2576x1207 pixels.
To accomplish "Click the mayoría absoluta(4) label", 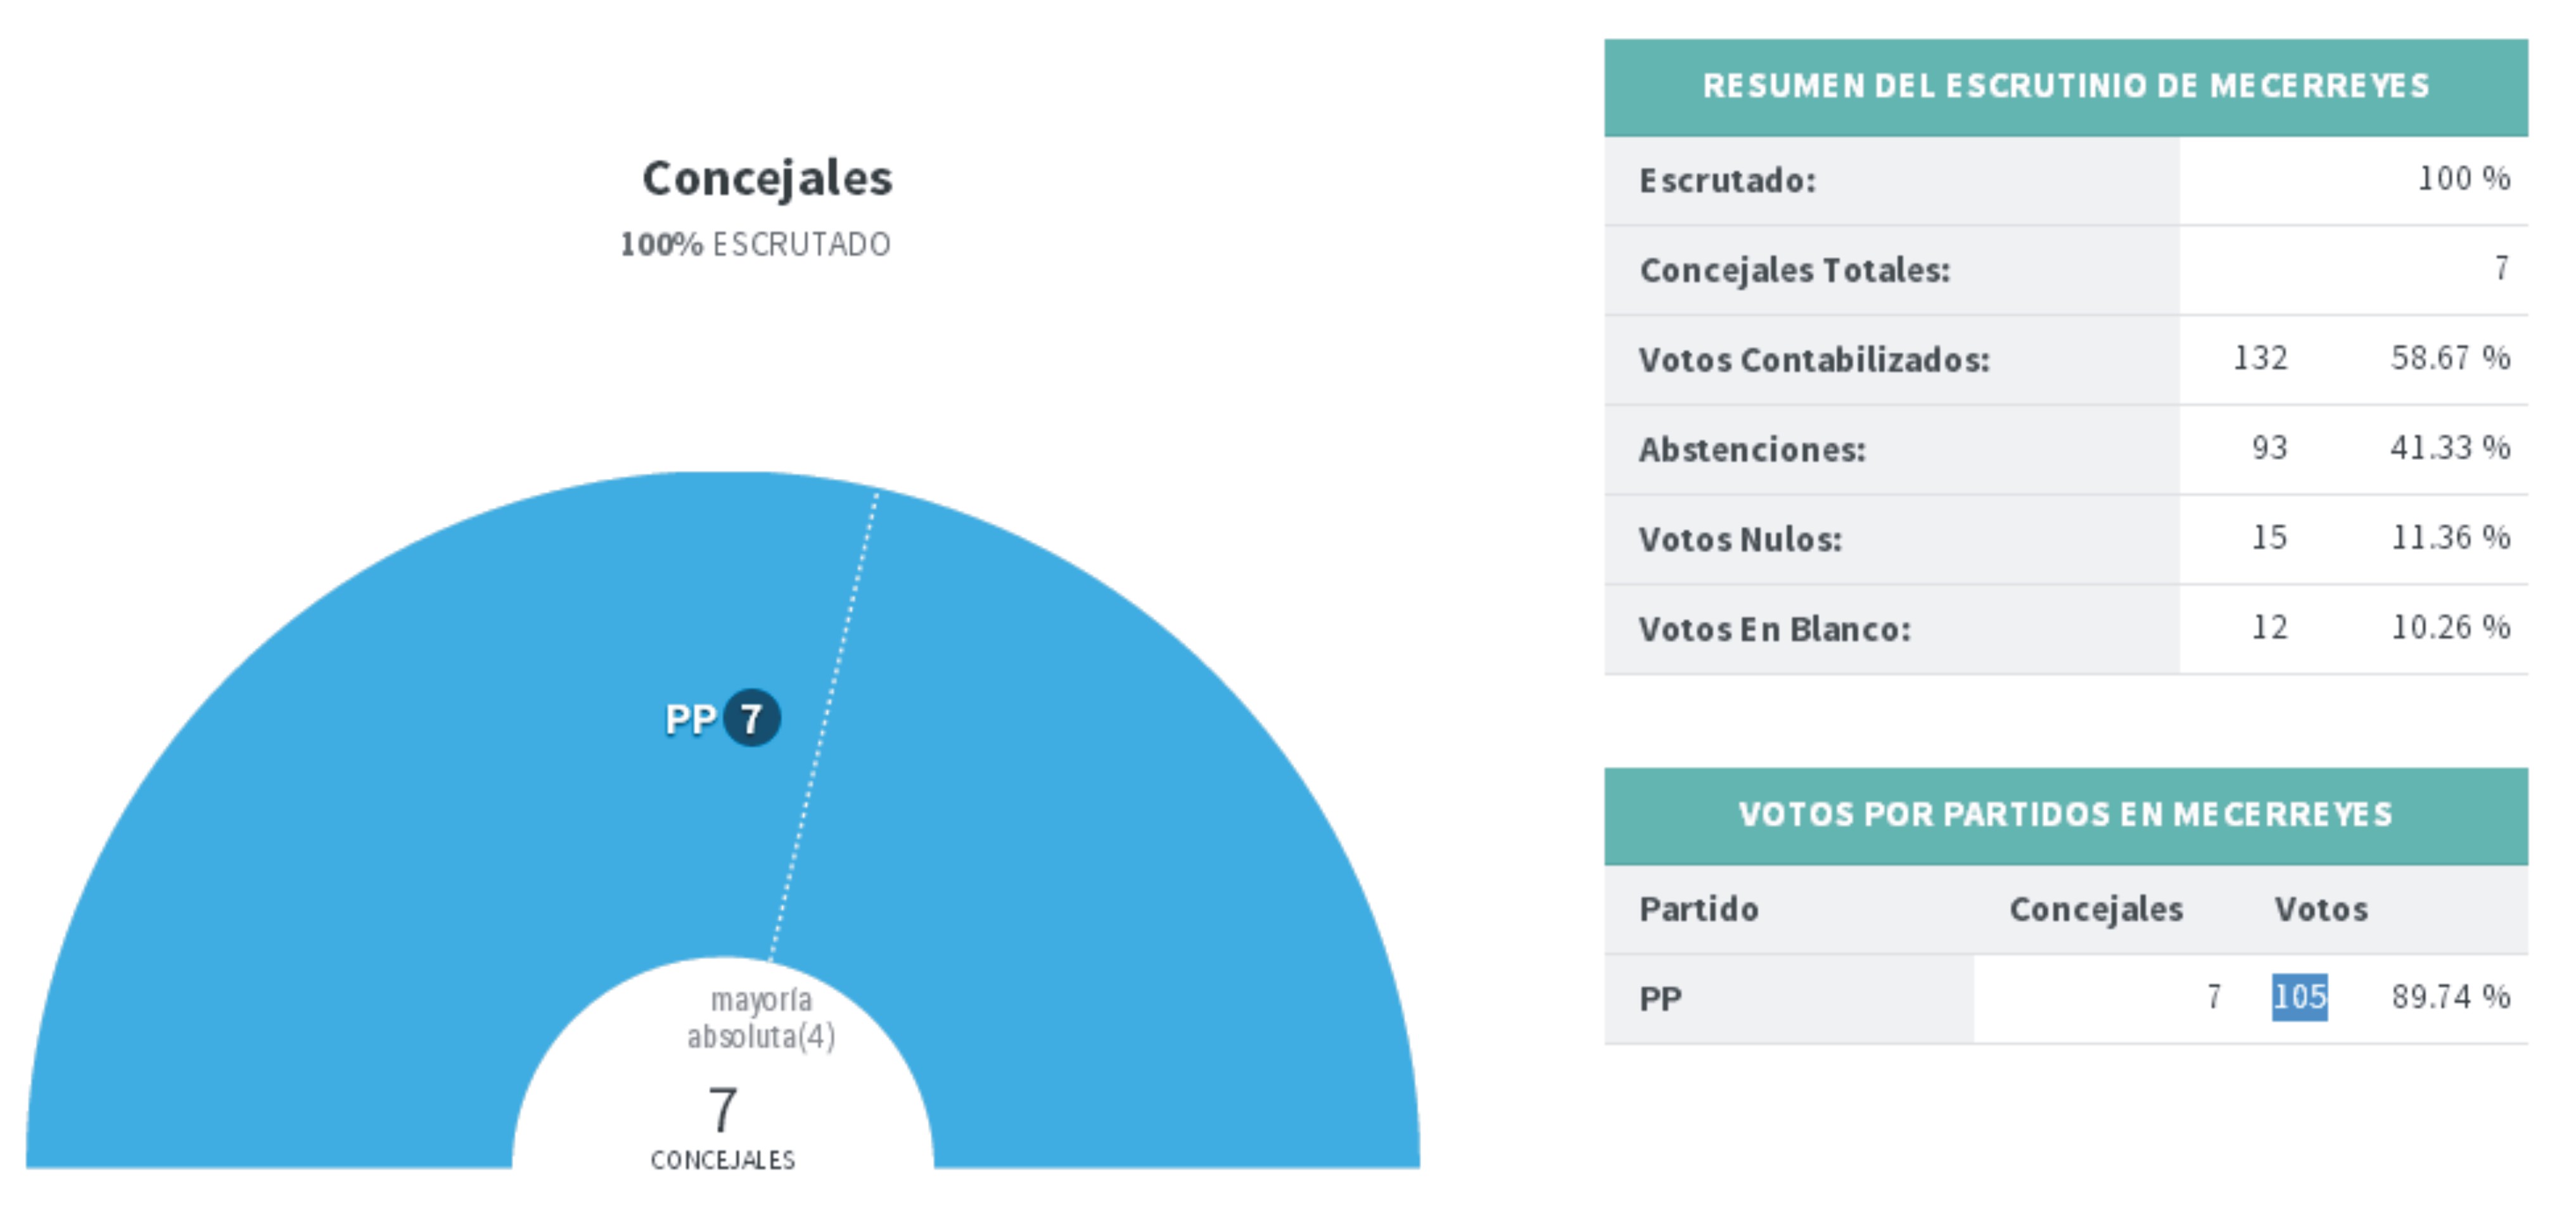I will 761,1018.
